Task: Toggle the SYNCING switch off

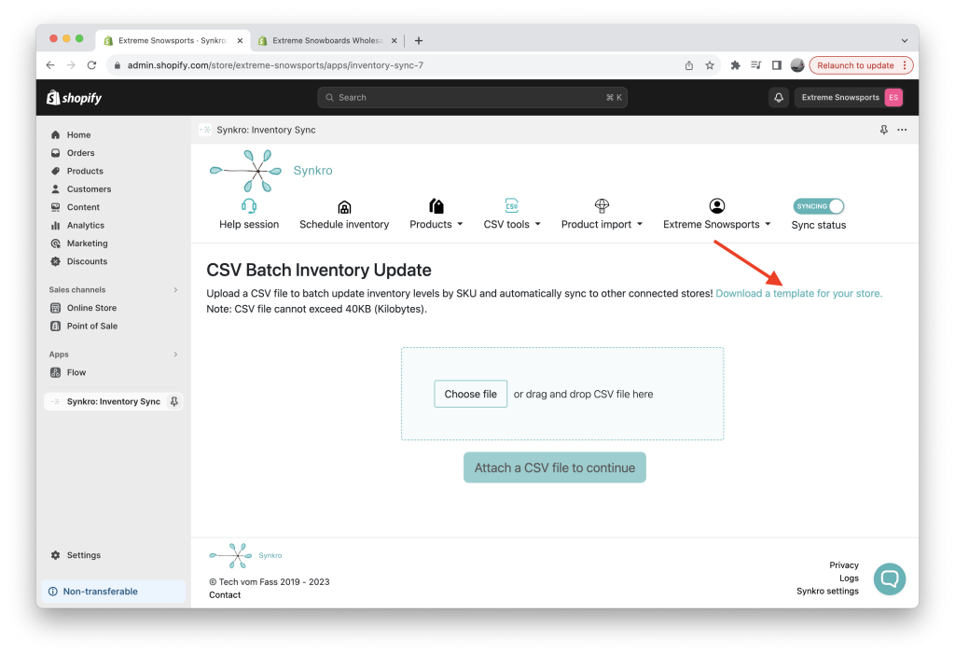Action: (x=819, y=206)
